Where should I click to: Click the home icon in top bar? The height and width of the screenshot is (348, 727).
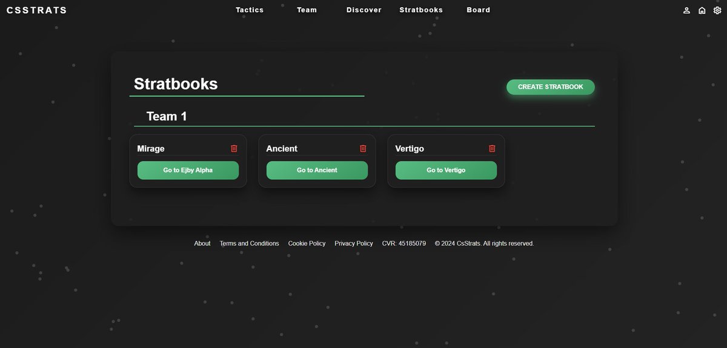pos(702,10)
